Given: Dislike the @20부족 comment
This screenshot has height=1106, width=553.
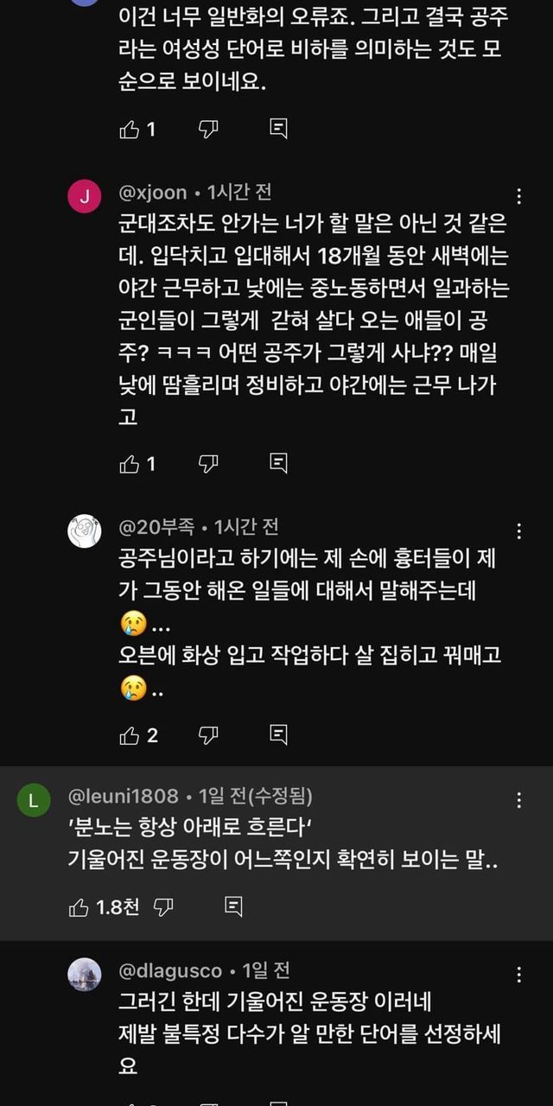Looking at the screenshot, I should click(208, 735).
